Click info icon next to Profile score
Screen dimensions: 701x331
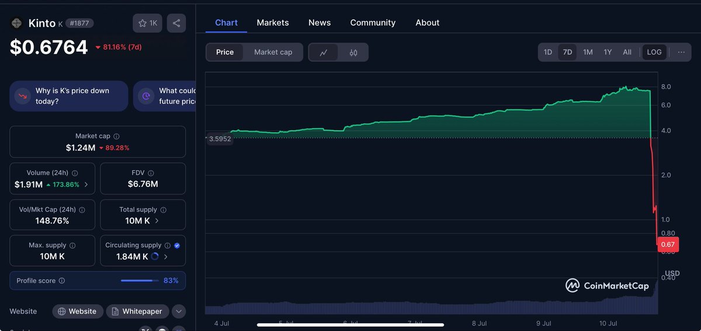pyautogui.click(x=62, y=281)
